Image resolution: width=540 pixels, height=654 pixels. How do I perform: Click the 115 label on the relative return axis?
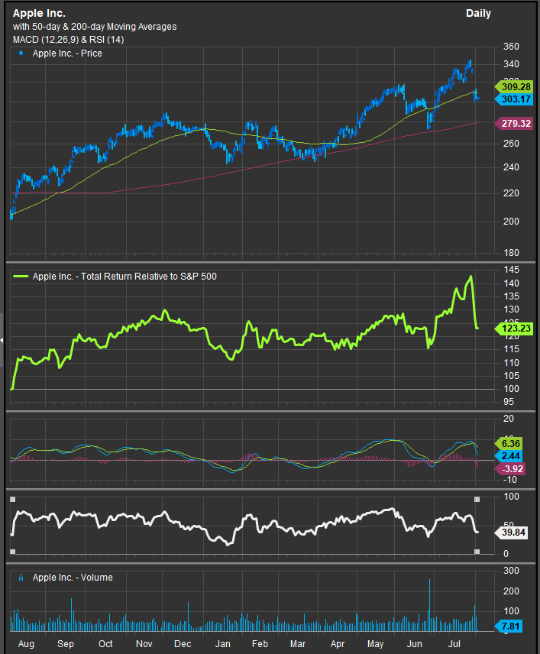[x=511, y=349]
